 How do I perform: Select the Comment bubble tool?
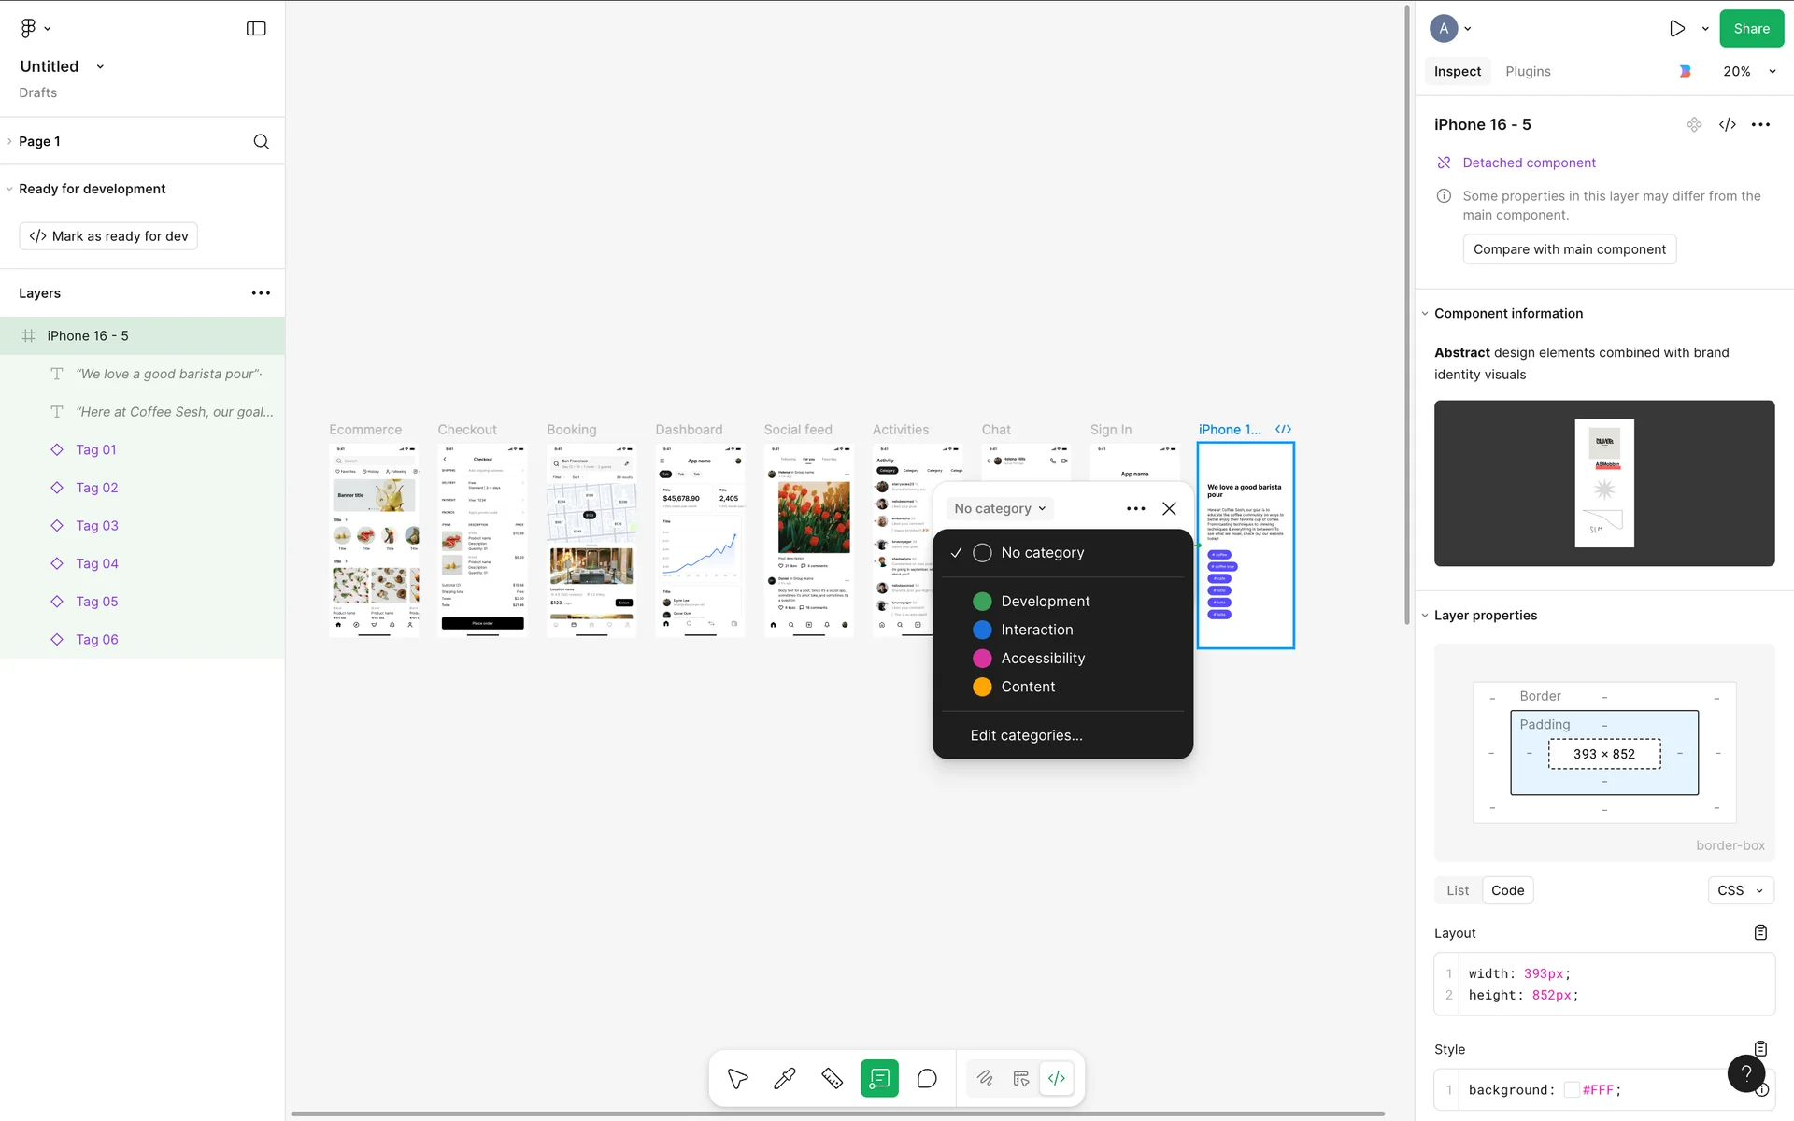click(x=927, y=1079)
